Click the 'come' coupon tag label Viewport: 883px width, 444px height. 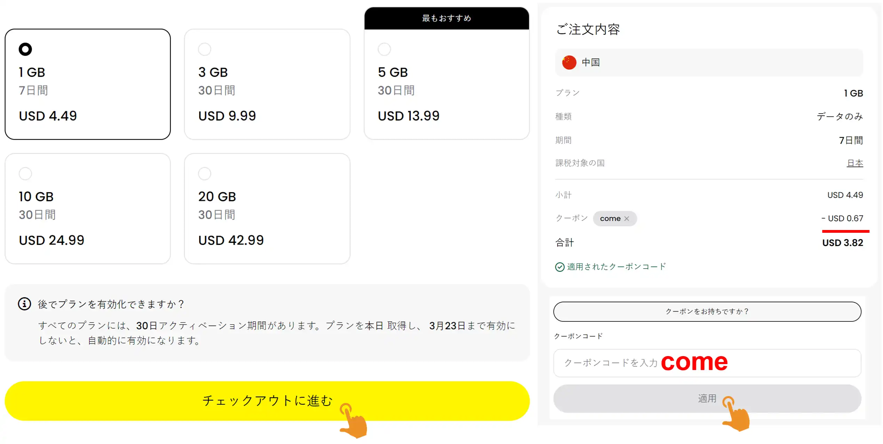click(x=610, y=219)
